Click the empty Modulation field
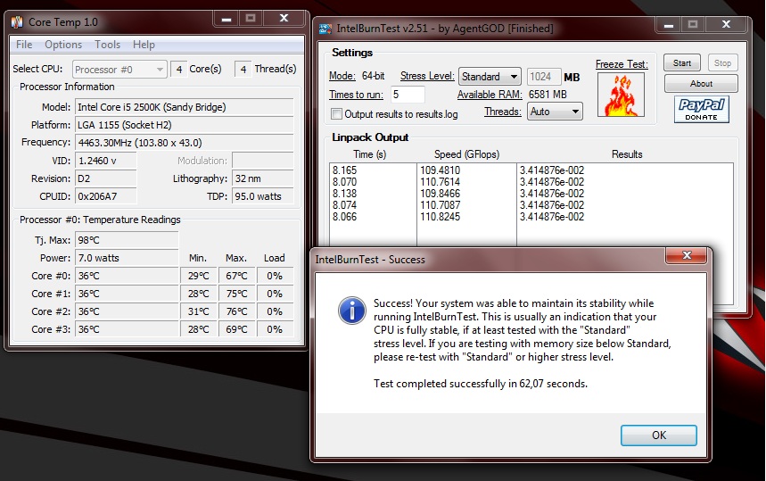The width and height of the screenshot is (766, 481). tap(263, 161)
